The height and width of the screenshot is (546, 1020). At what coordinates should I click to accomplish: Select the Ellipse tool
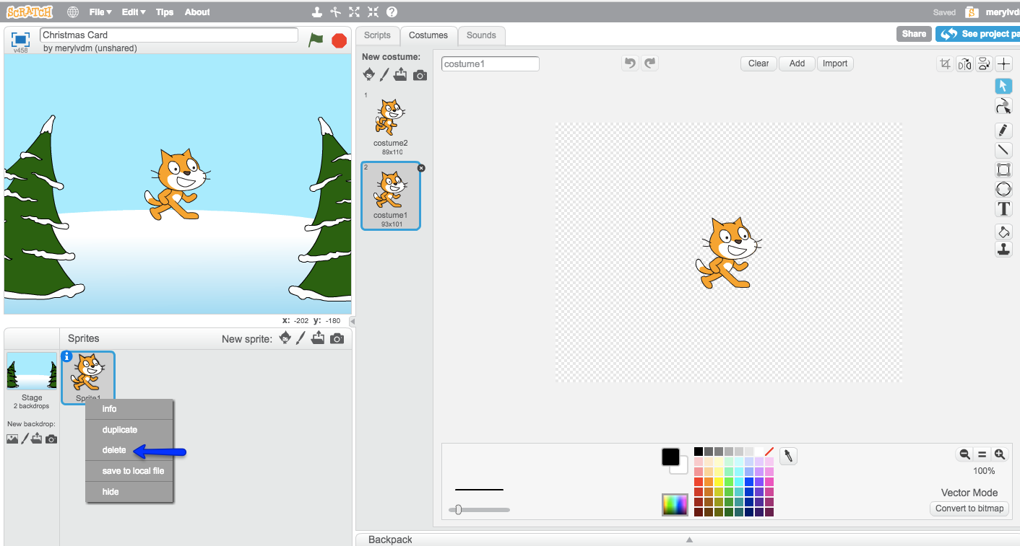(1003, 190)
